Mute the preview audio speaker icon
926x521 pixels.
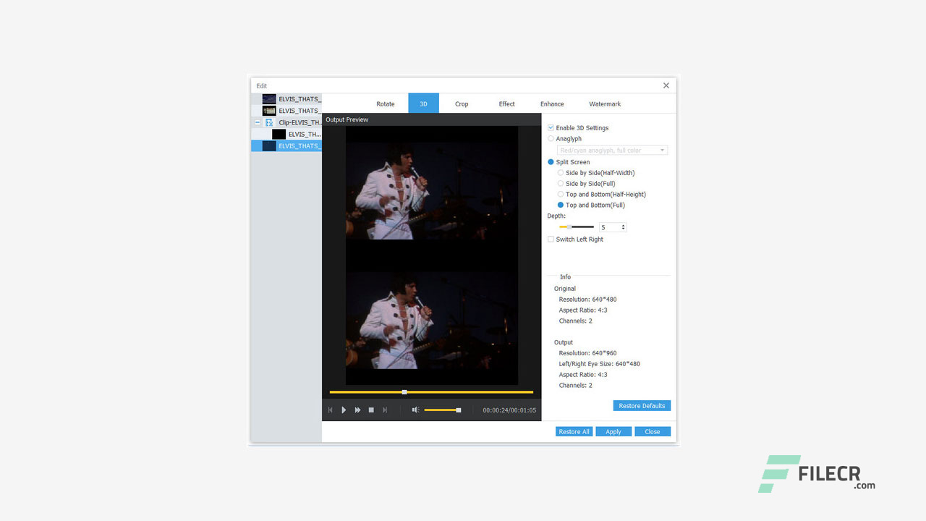[x=415, y=410]
